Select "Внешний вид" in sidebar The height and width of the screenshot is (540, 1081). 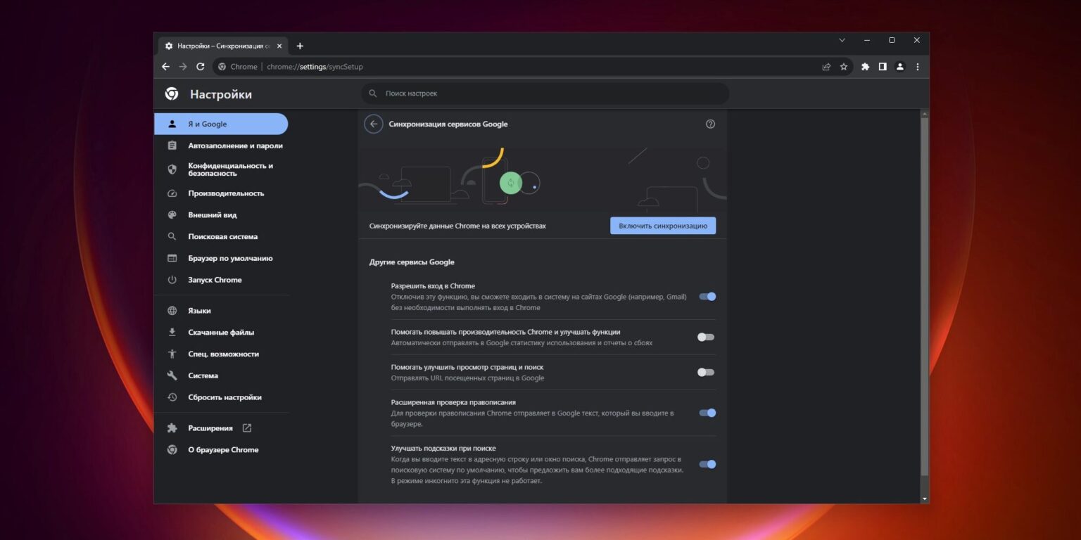(x=212, y=215)
